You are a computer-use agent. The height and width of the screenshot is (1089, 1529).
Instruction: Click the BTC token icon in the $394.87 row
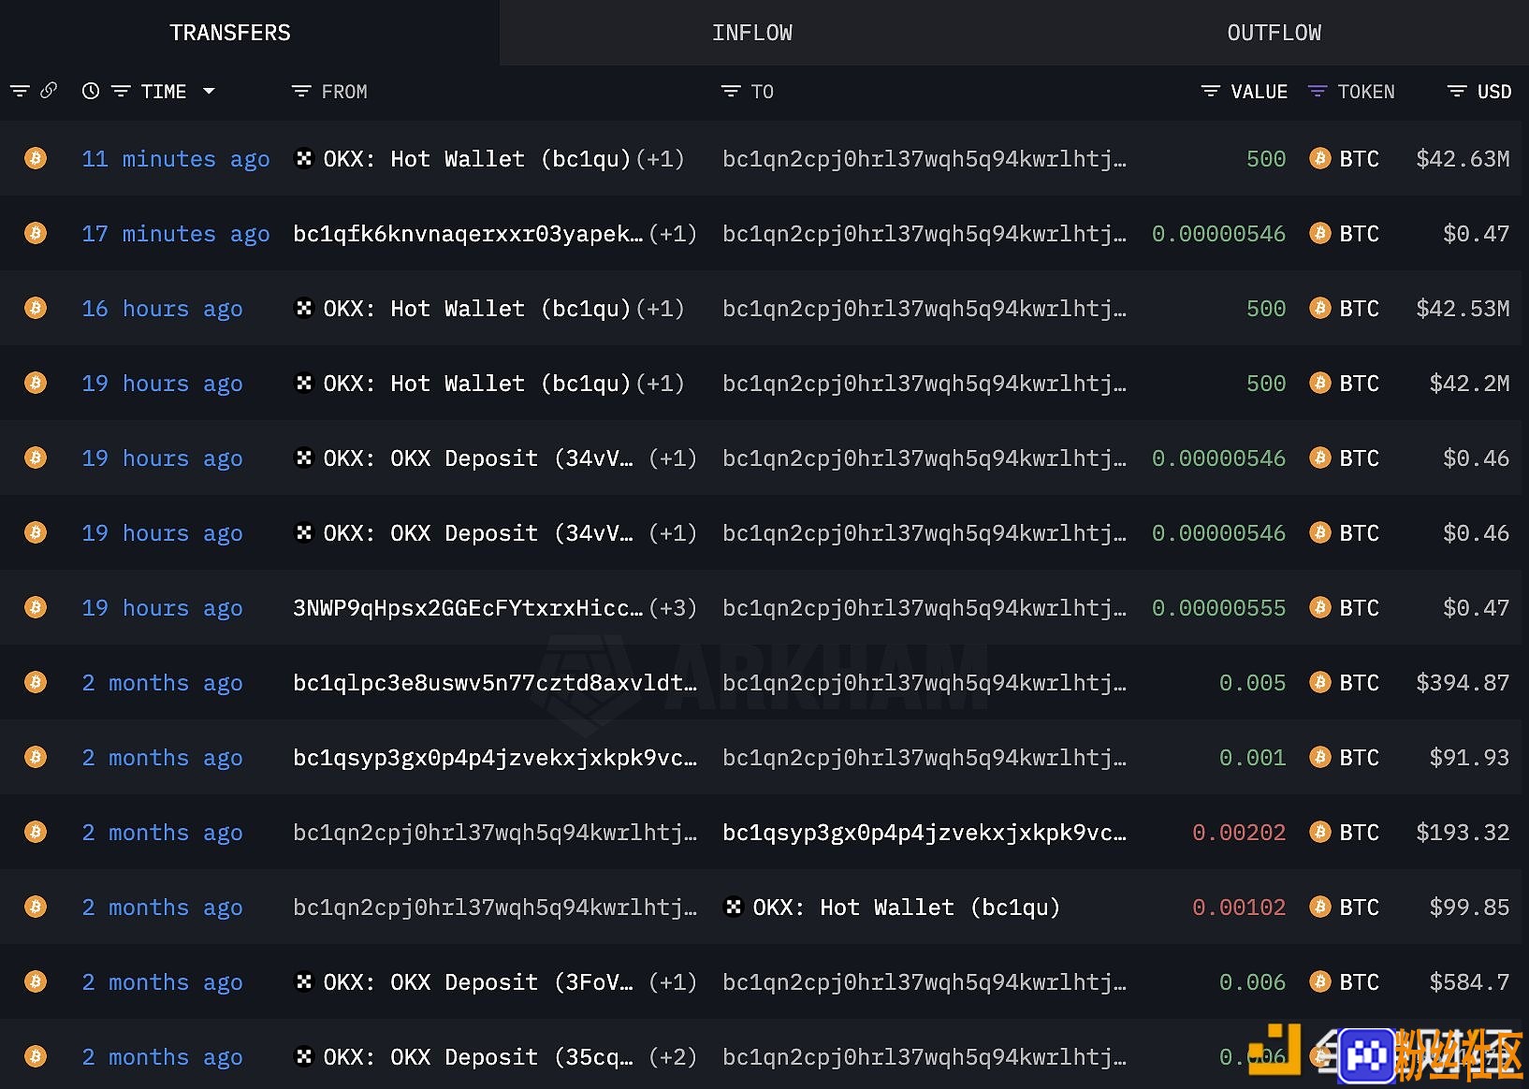click(x=1320, y=682)
